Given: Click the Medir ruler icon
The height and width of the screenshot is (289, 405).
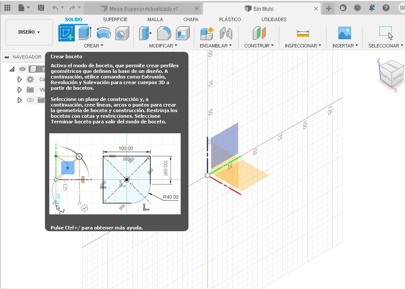Looking at the screenshot, I should click(x=303, y=33).
